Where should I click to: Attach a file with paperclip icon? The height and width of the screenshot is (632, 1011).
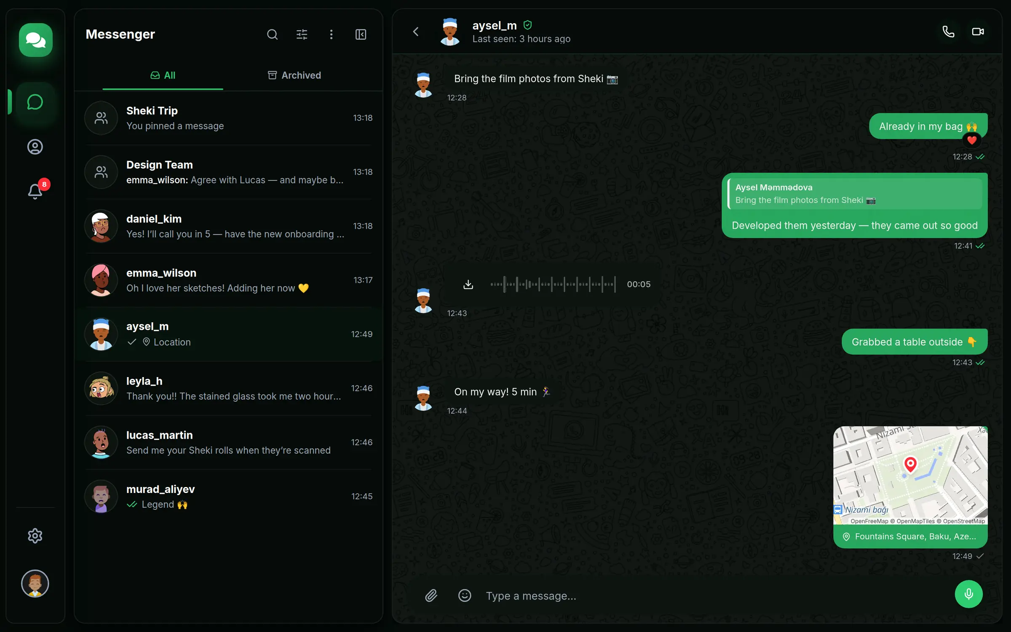(x=431, y=595)
